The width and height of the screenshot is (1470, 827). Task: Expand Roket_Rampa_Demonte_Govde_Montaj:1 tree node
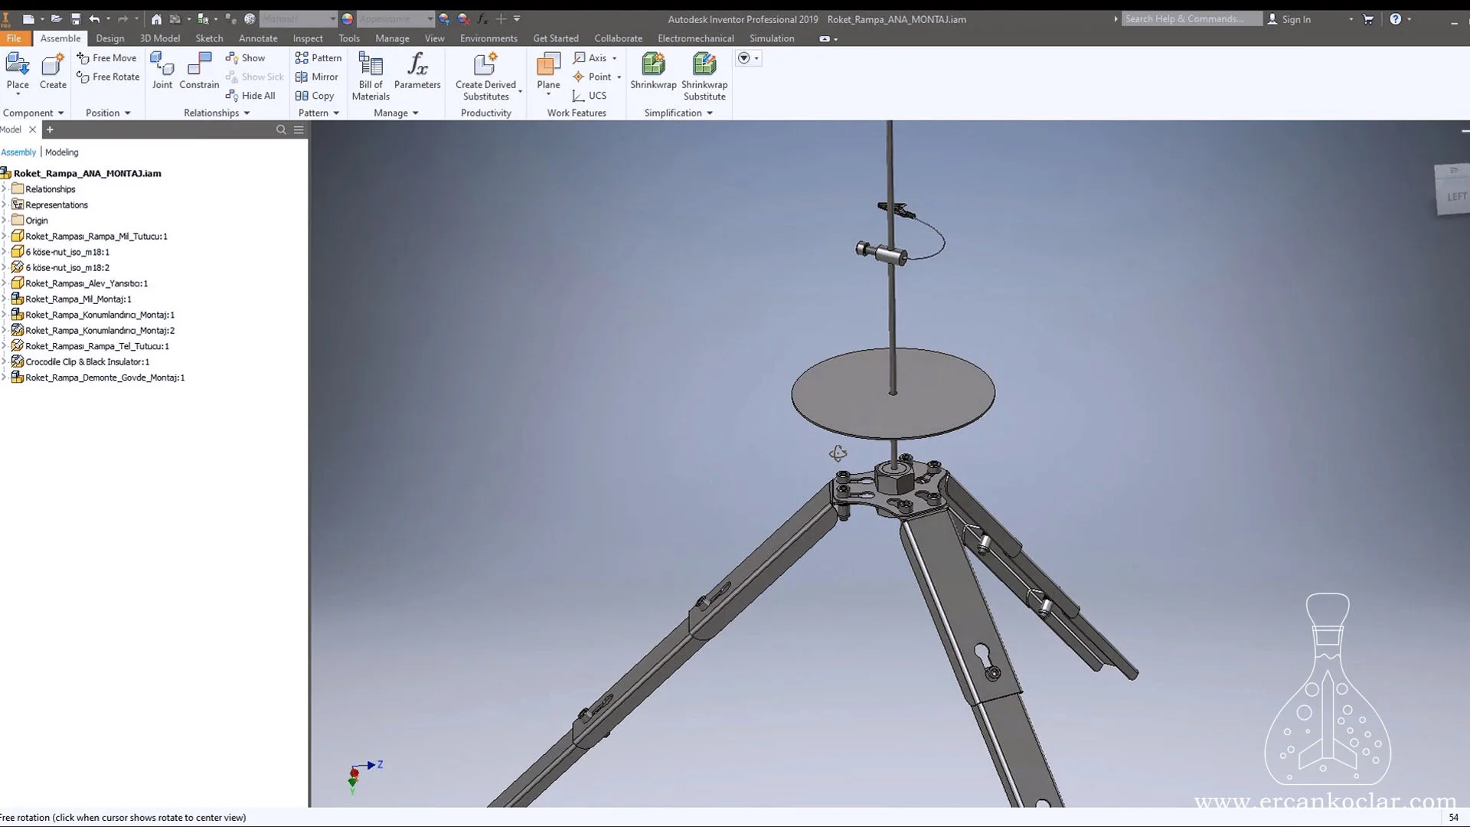tap(4, 378)
